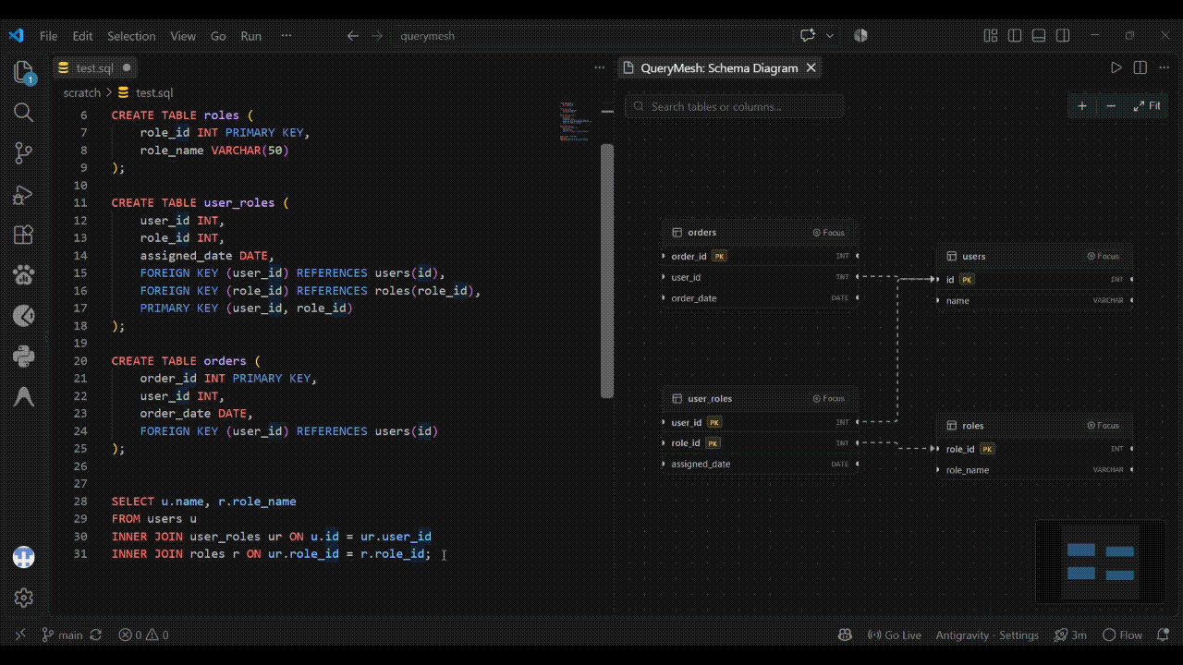Split the schema diagram editor right

click(1140, 67)
